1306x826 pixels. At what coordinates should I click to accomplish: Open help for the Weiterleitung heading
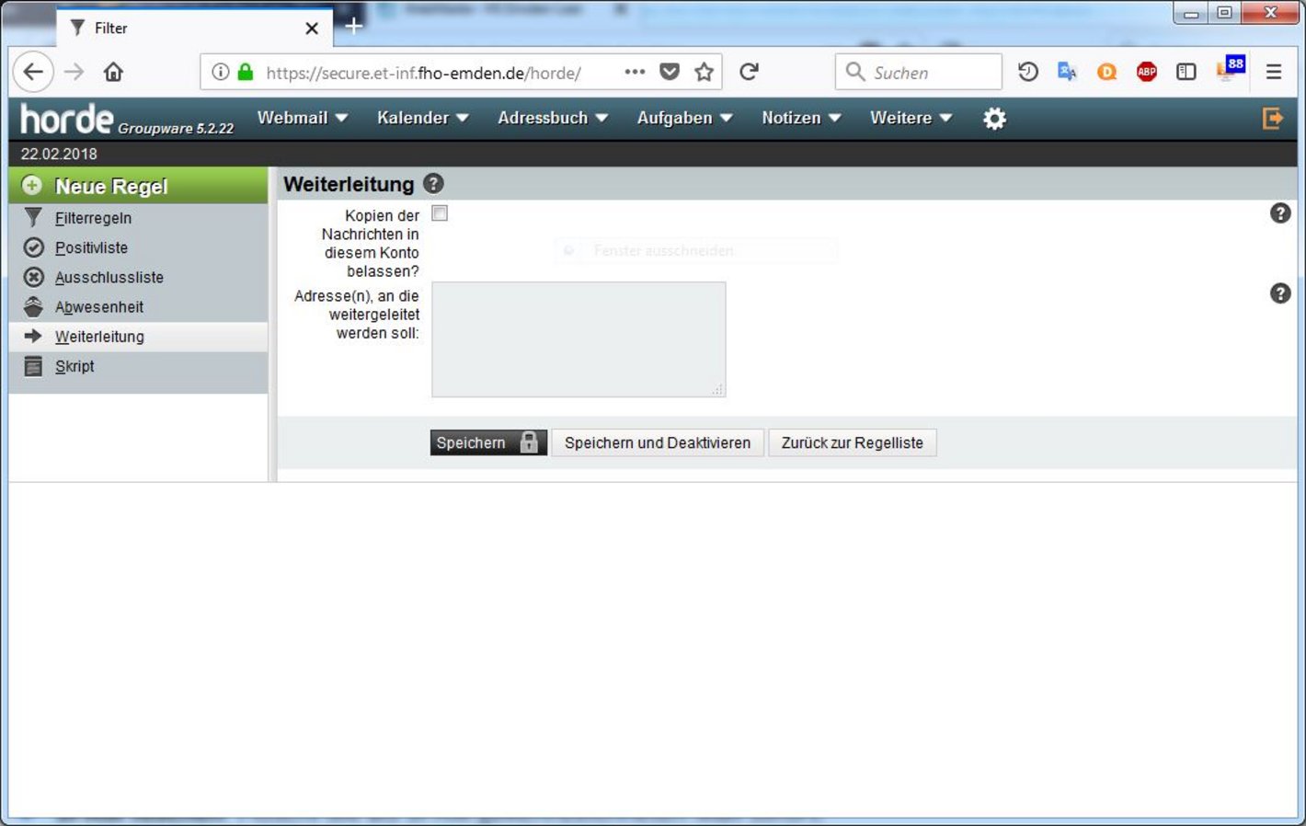pyautogui.click(x=433, y=184)
